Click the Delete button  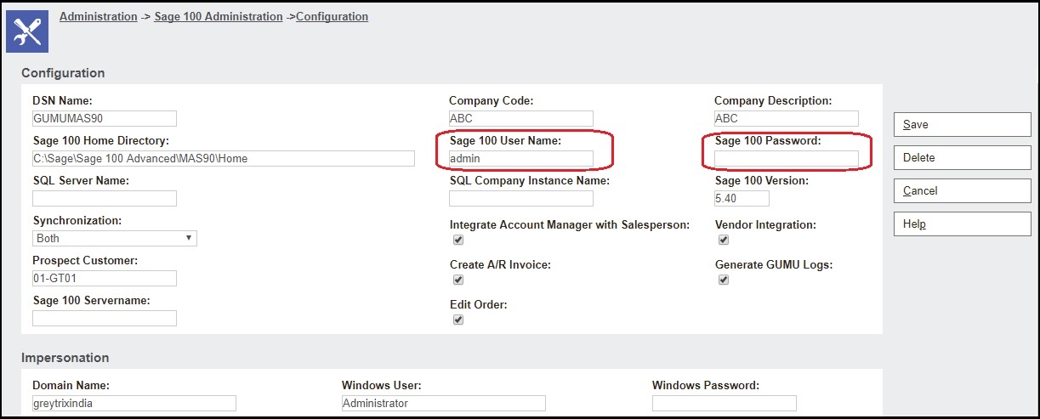pyautogui.click(x=962, y=157)
